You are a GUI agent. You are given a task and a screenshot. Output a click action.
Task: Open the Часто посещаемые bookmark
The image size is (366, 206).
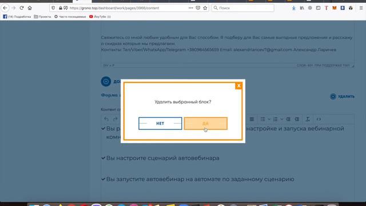pyautogui.click(x=70, y=17)
